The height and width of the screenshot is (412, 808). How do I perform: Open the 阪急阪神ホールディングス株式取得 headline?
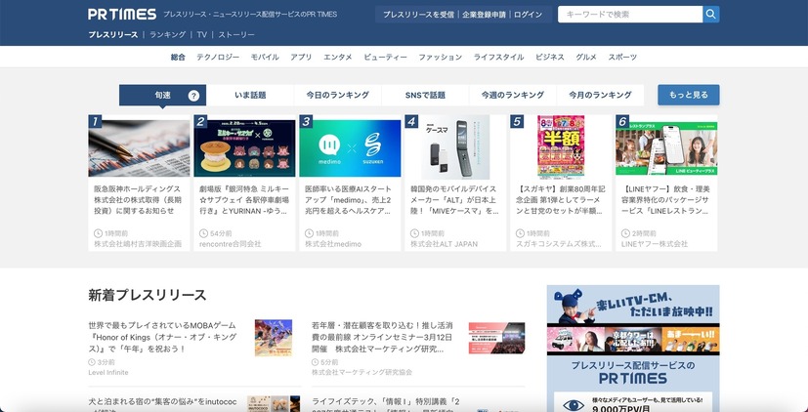[138, 200]
